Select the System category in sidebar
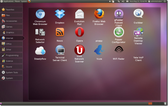Image resolution: width=168 pixels, height=106 pixels. click(x=11, y=78)
